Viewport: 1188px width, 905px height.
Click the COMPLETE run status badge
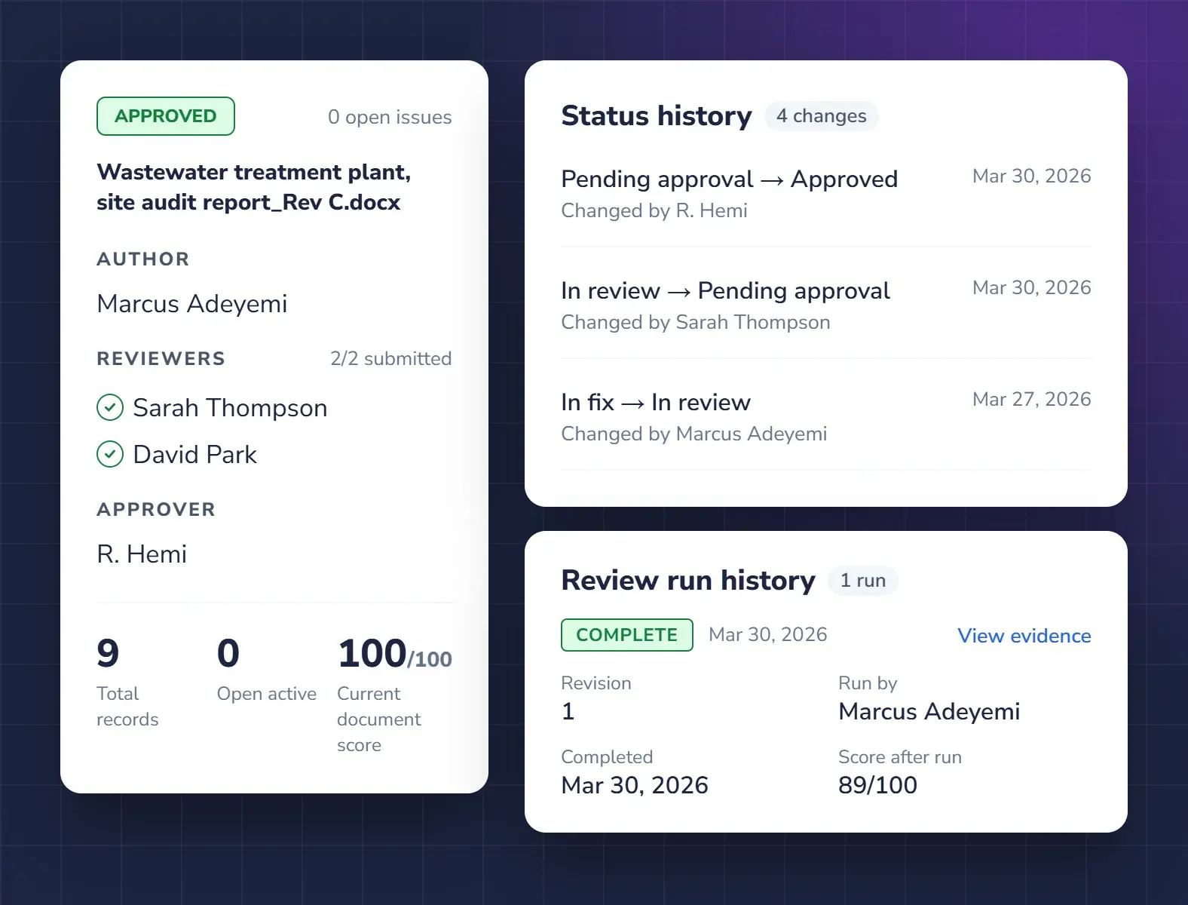click(x=627, y=635)
